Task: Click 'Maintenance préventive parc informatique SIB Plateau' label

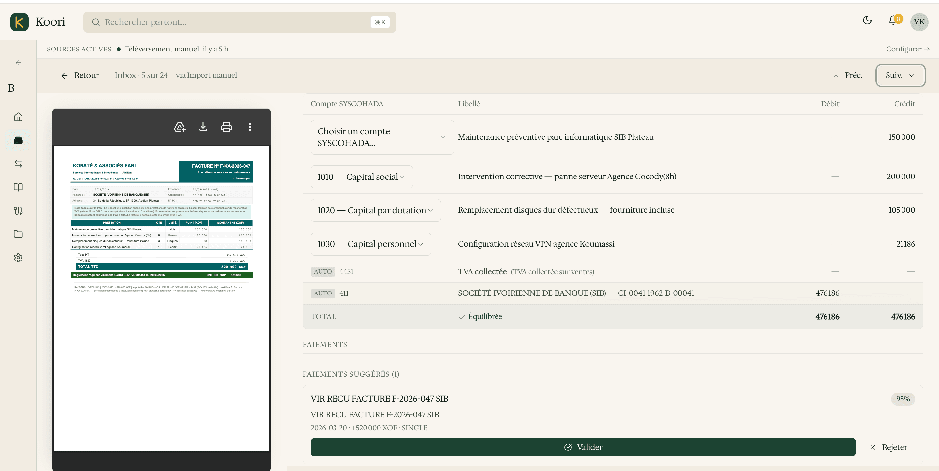Action: [x=556, y=137]
